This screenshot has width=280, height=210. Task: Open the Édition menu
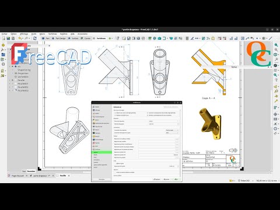pyautogui.click(x=13, y=34)
